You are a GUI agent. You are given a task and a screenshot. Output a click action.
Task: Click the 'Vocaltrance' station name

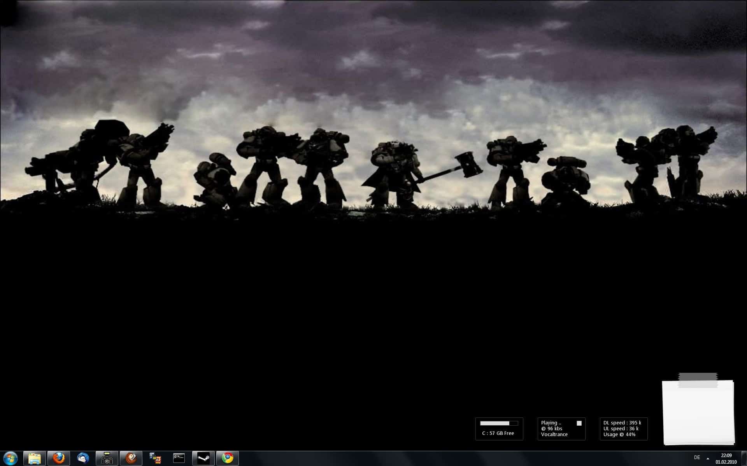point(554,435)
